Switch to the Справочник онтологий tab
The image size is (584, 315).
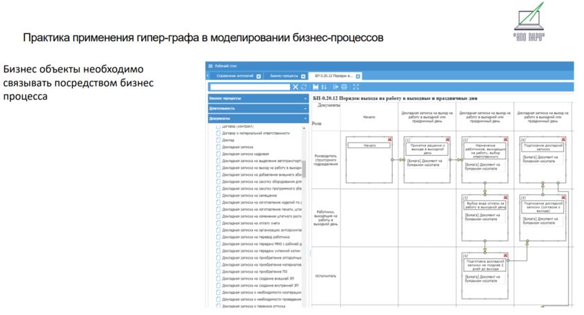[x=235, y=76]
